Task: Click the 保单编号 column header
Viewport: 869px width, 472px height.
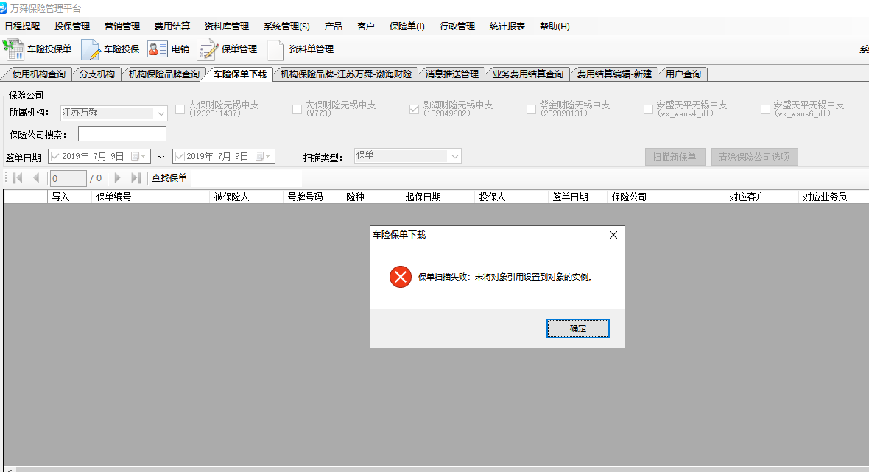Action: coord(151,197)
